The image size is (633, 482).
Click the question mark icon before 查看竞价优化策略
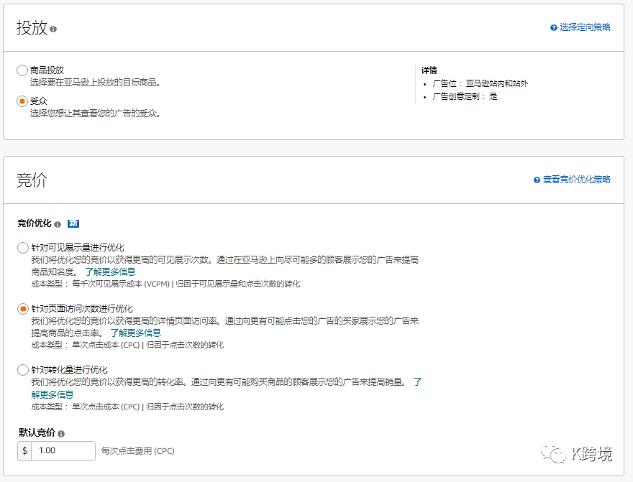point(535,180)
